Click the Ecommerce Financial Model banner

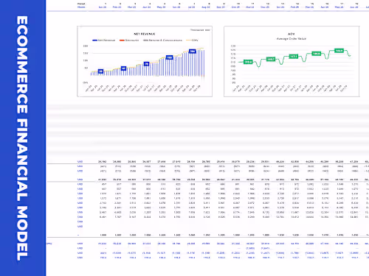[22, 138]
